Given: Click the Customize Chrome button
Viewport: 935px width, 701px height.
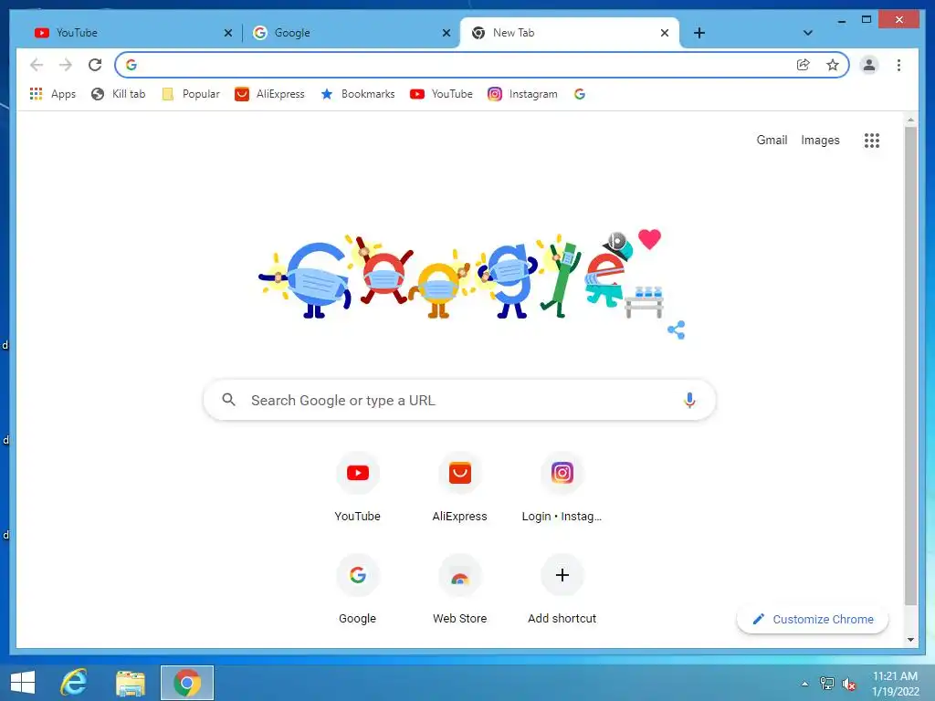Looking at the screenshot, I should (812, 620).
